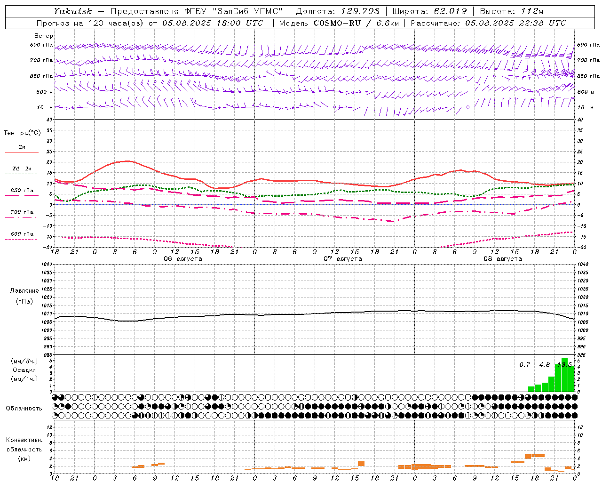Click the Ветер panel label
This screenshot has width=602, height=482.
44,36
